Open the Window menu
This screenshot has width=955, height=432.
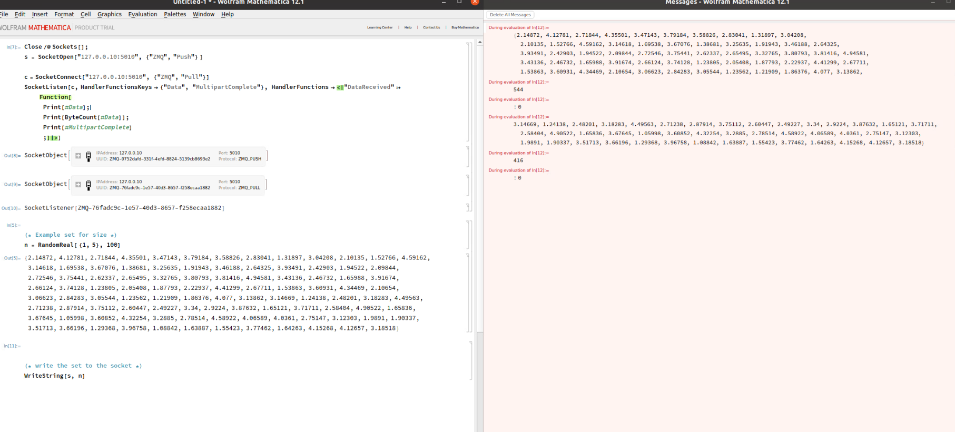point(203,14)
